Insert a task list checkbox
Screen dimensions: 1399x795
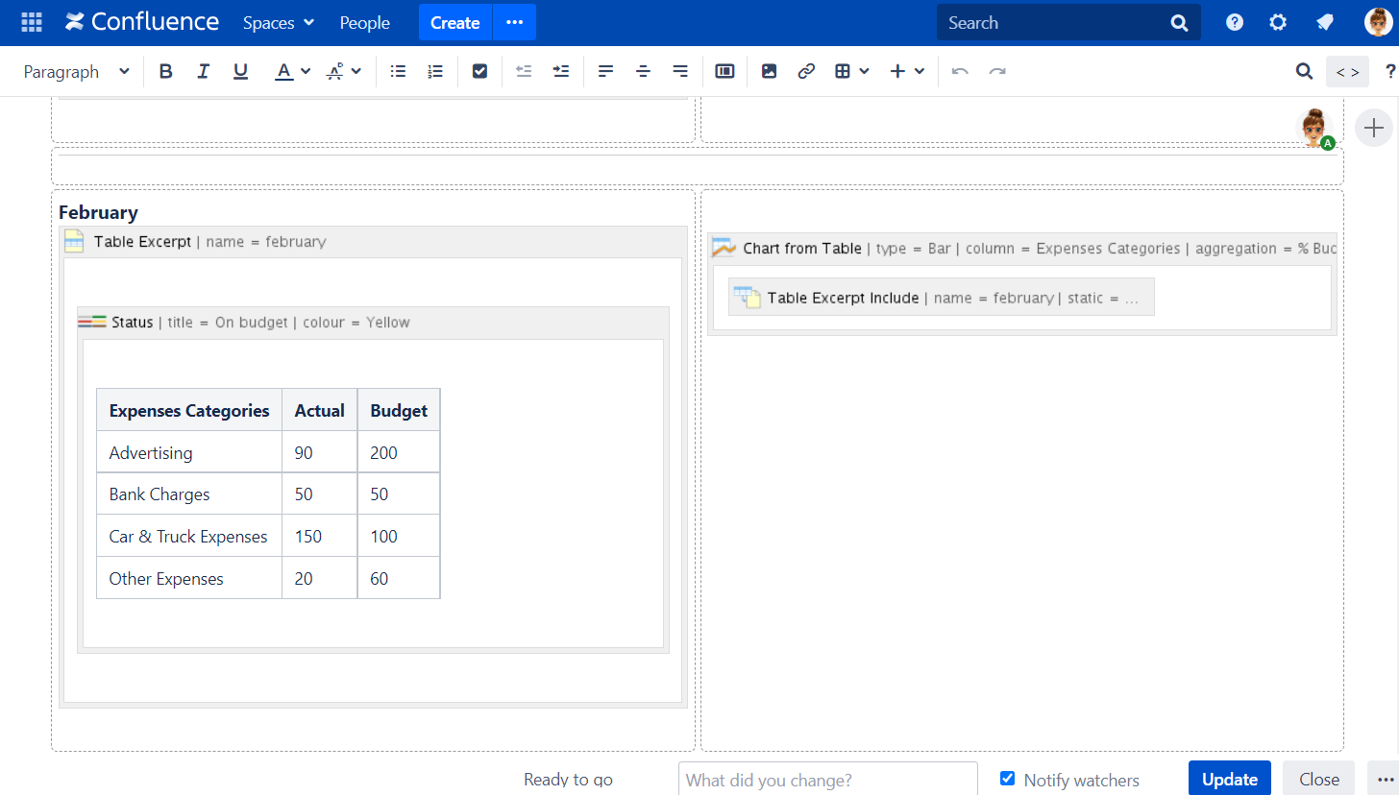(480, 71)
